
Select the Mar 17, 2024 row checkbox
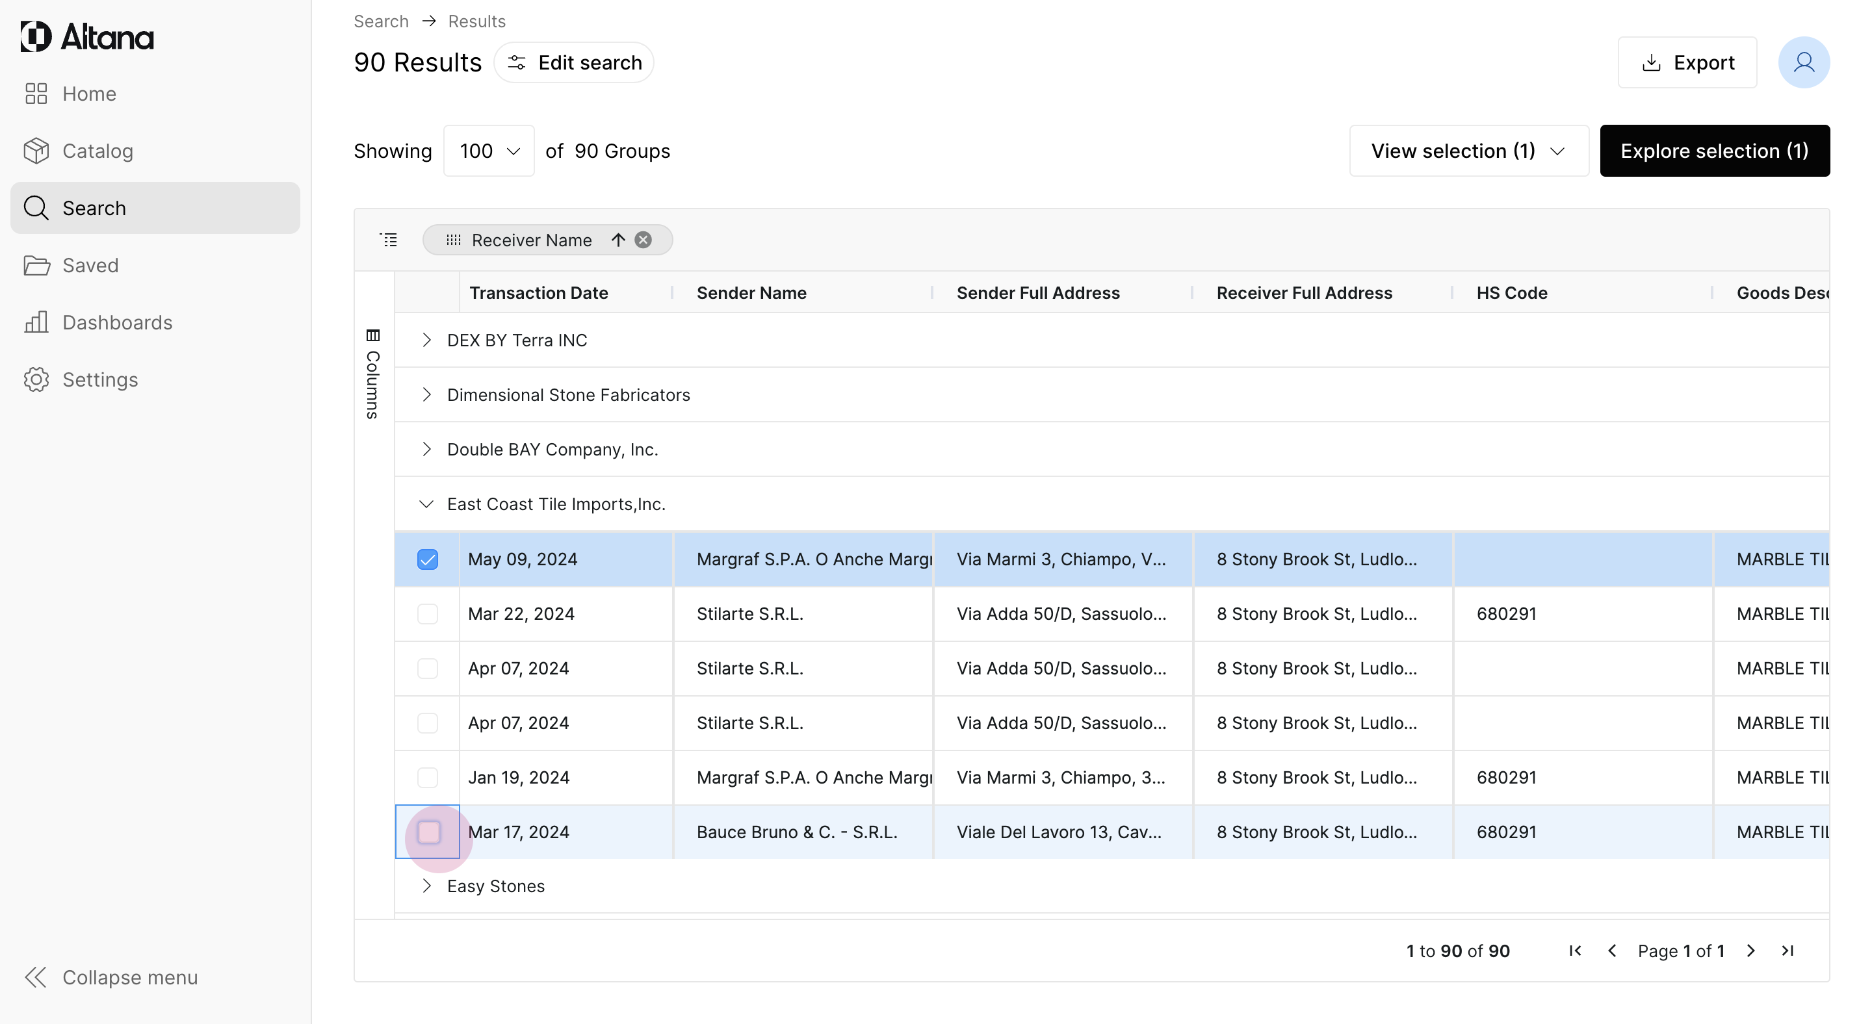click(428, 832)
